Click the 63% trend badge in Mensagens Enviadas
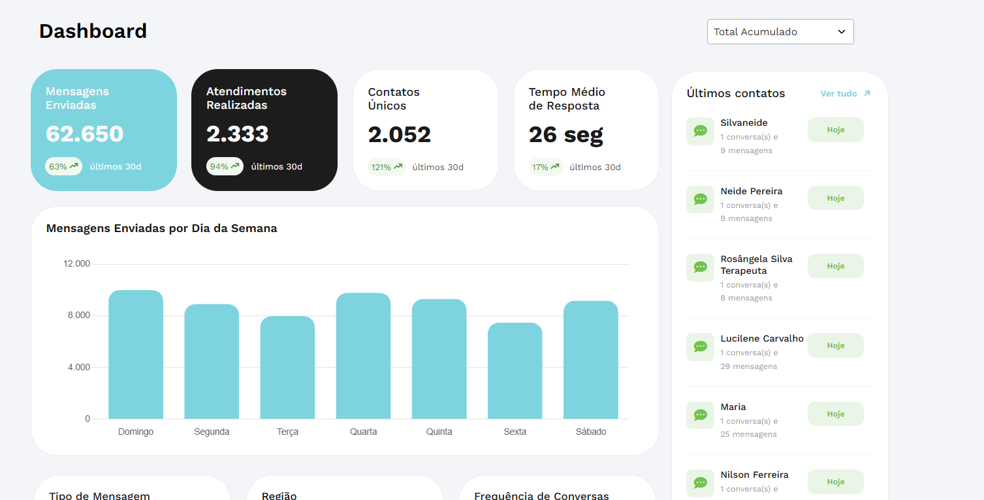This screenshot has height=500, width=984. click(x=63, y=166)
